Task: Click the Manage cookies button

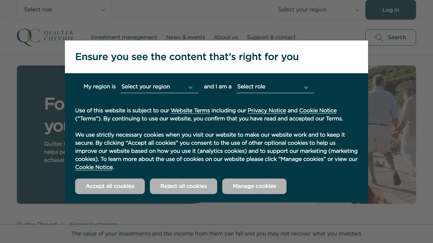Action: click(x=254, y=186)
